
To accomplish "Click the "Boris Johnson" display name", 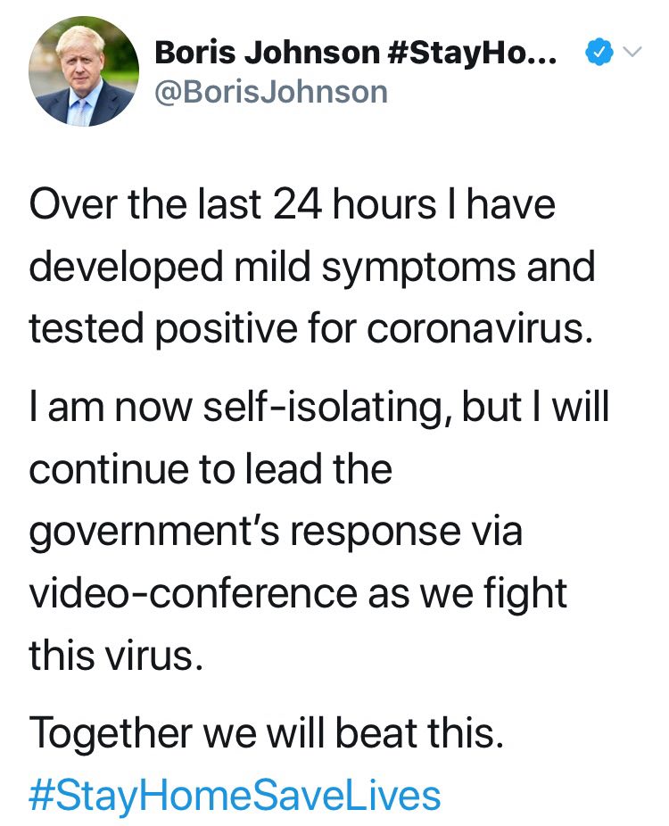I will [x=266, y=53].
